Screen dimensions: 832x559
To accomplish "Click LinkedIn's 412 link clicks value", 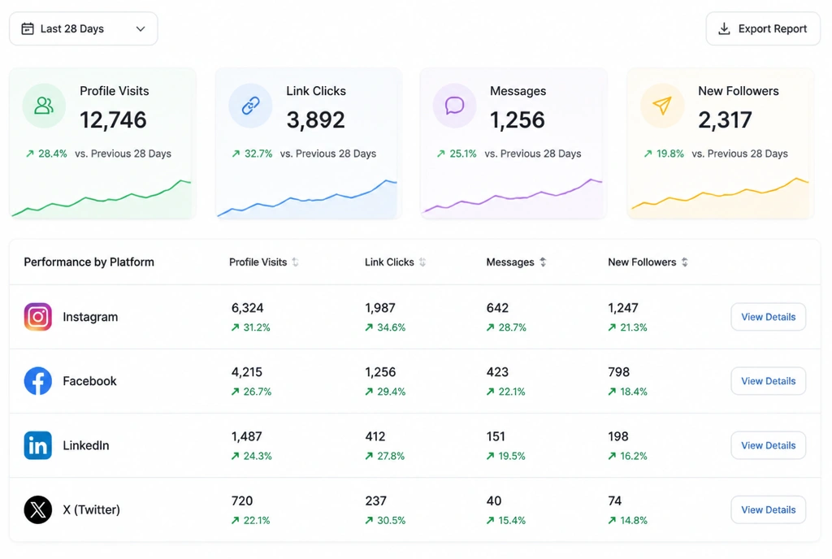I will [x=375, y=436].
